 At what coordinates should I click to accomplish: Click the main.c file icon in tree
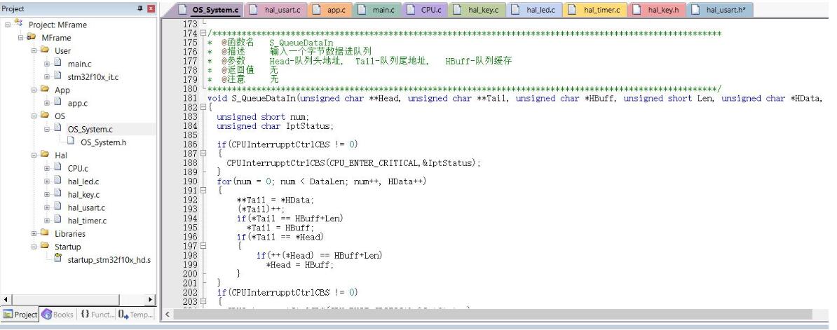pos(57,64)
